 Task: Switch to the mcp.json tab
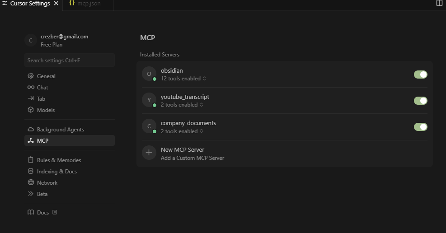tap(88, 4)
